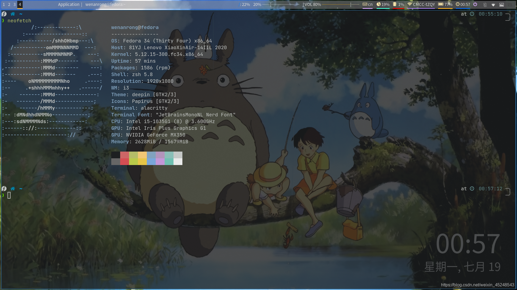Click the blue swatch in the top palette row
This screenshot has width=517, height=290.
coord(151,155)
